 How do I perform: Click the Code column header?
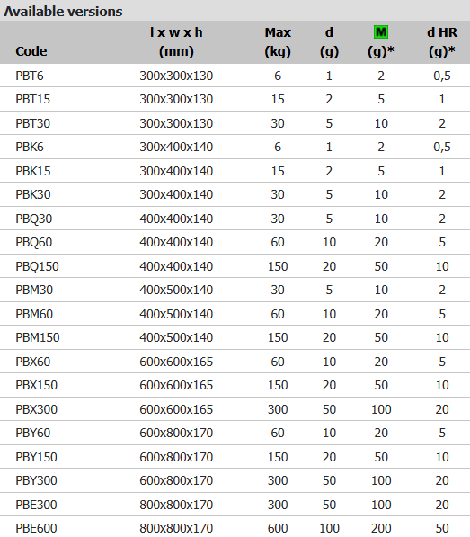(x=31, y=51)
